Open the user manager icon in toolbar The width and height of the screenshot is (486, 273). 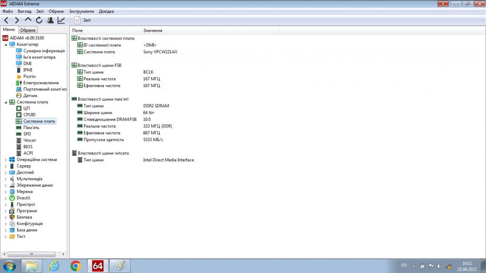(x=50, y=20)
